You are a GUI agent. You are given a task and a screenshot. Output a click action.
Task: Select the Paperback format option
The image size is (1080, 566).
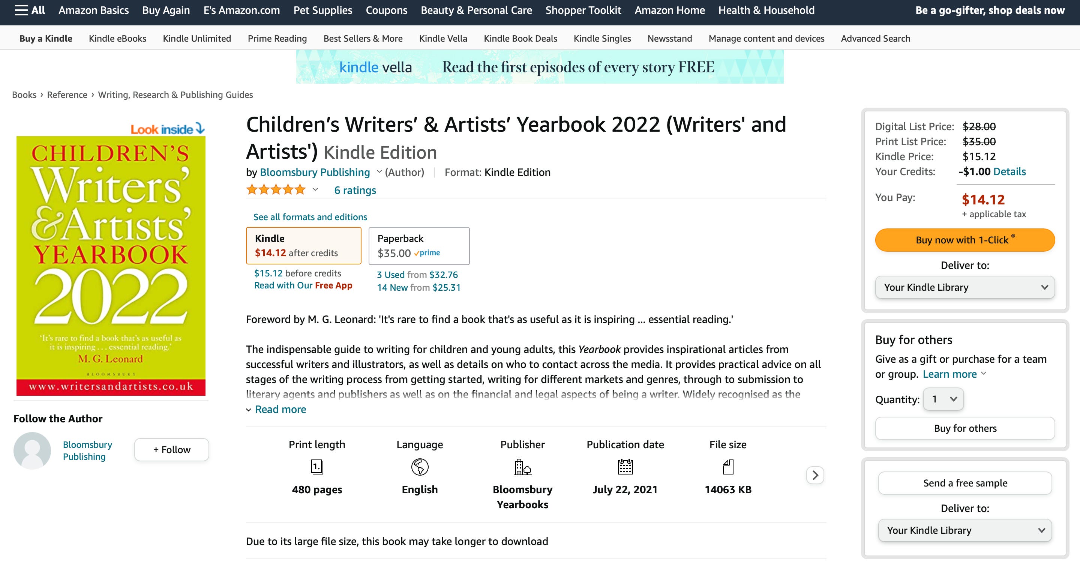pyautogui.click(x=419, y=246)
